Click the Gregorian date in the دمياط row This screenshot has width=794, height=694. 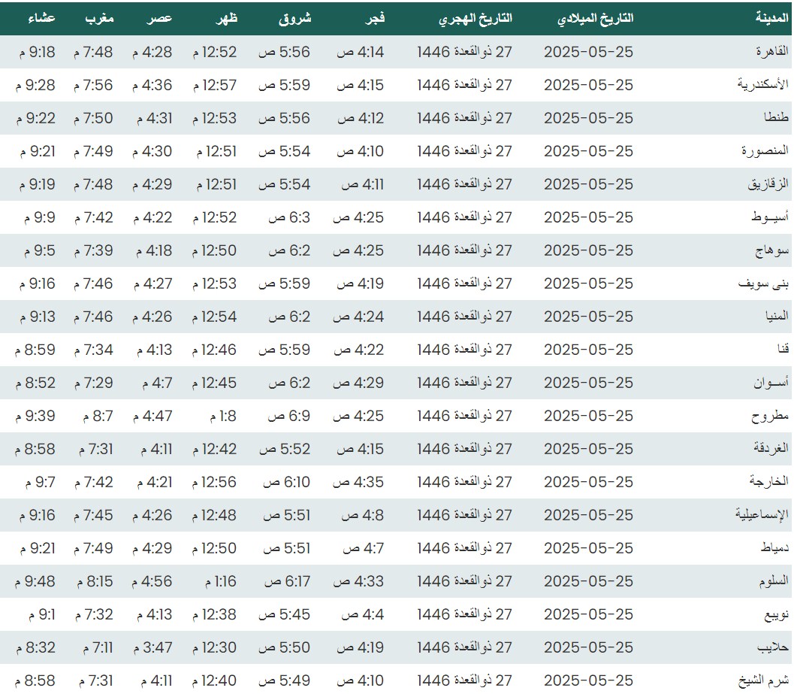pyautogui.click(x=588, y=548)
